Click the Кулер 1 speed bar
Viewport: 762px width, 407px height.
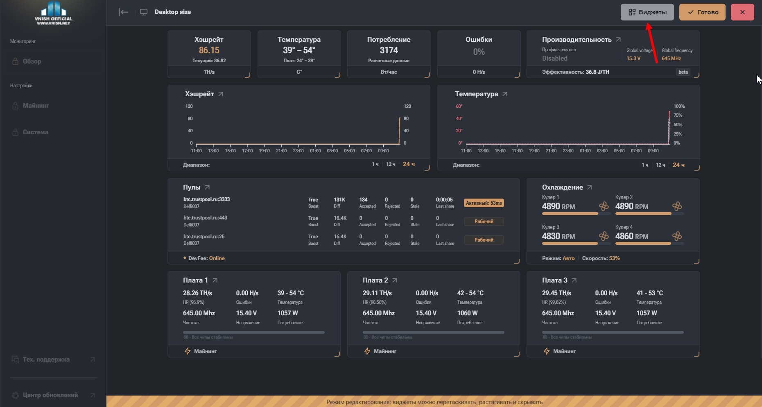(x=576, y=214)
